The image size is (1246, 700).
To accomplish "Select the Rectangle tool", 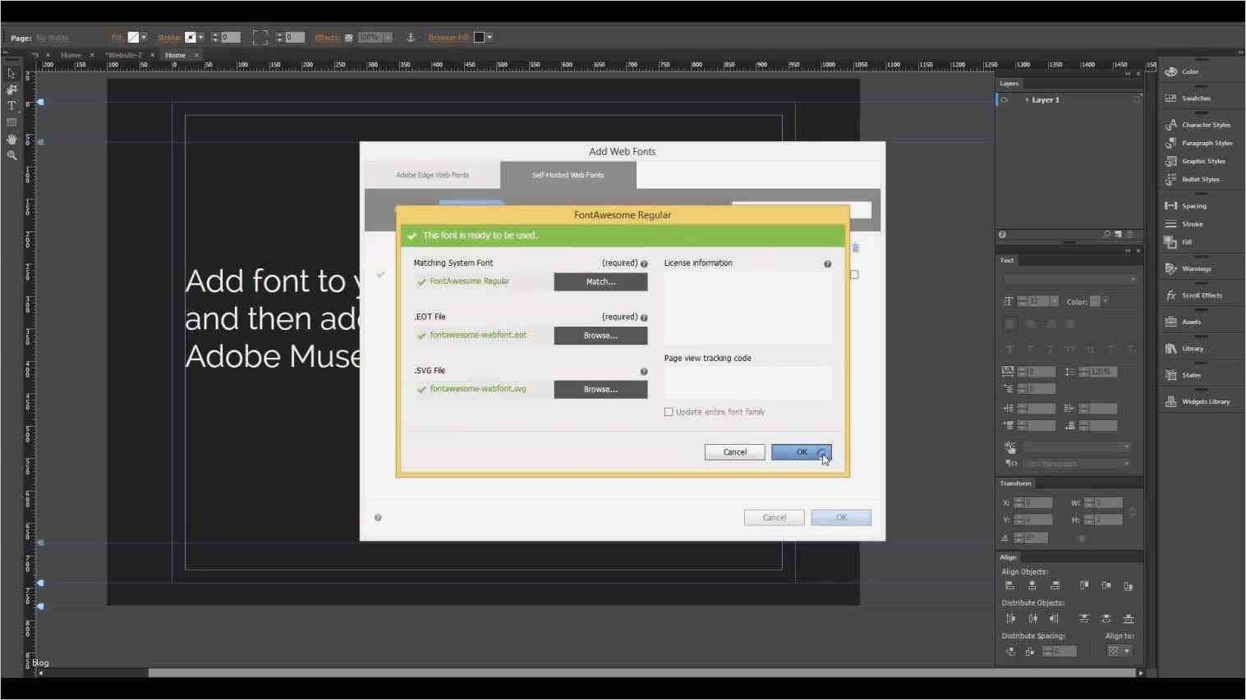I will pyautogui.click(x=11, y=122).
